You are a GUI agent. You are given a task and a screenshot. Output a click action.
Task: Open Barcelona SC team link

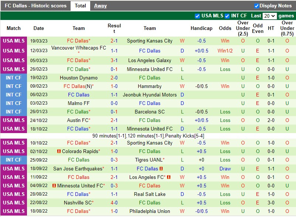click(150, 112)
